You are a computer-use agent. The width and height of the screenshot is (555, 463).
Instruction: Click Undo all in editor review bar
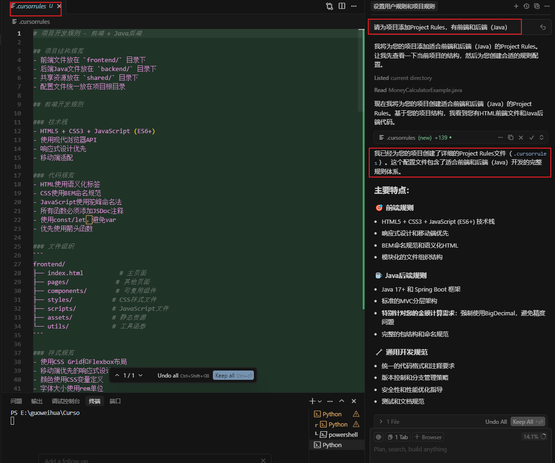[183, 376]
